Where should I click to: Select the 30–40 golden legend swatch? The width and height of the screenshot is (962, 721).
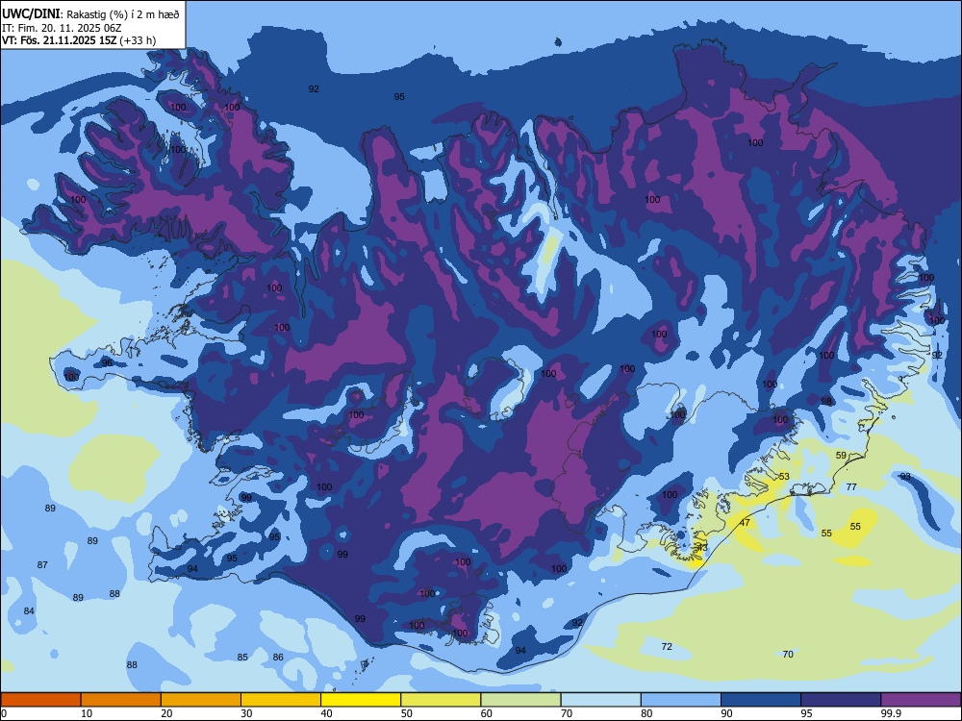pos(281,700)
